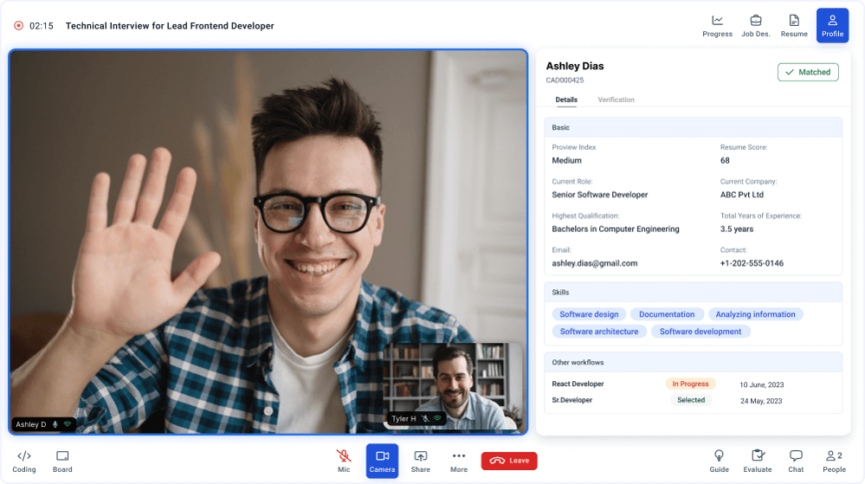Open the Guide lightbulb icon
Screen dimensions: 865x484
coord(719,461)
